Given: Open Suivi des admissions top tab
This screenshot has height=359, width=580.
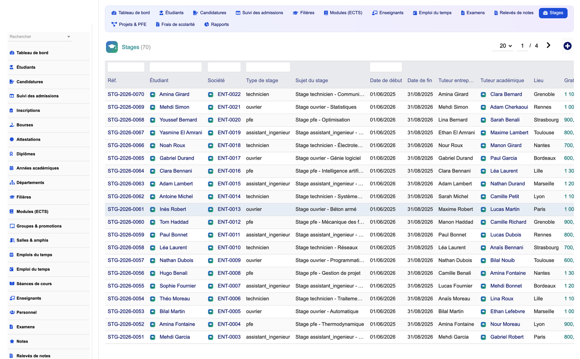Looking at the screenshot, I should (x=259, y=13).
